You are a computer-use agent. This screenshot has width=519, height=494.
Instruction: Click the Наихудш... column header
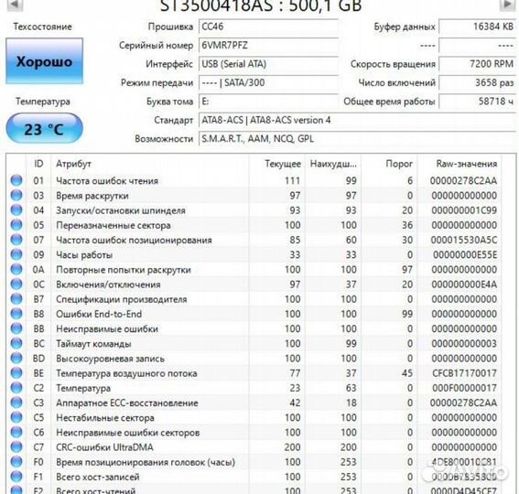click(x=333, y=164)
